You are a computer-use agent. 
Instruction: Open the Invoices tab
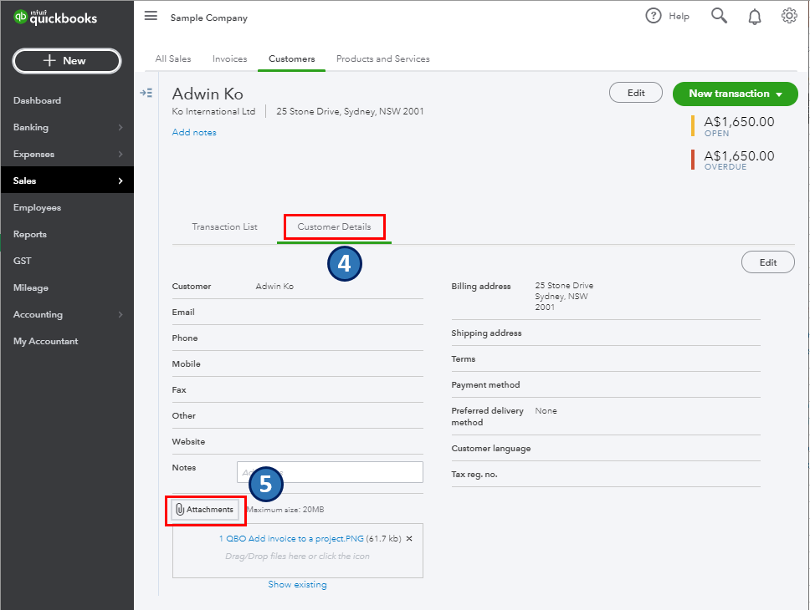(229, 58)
